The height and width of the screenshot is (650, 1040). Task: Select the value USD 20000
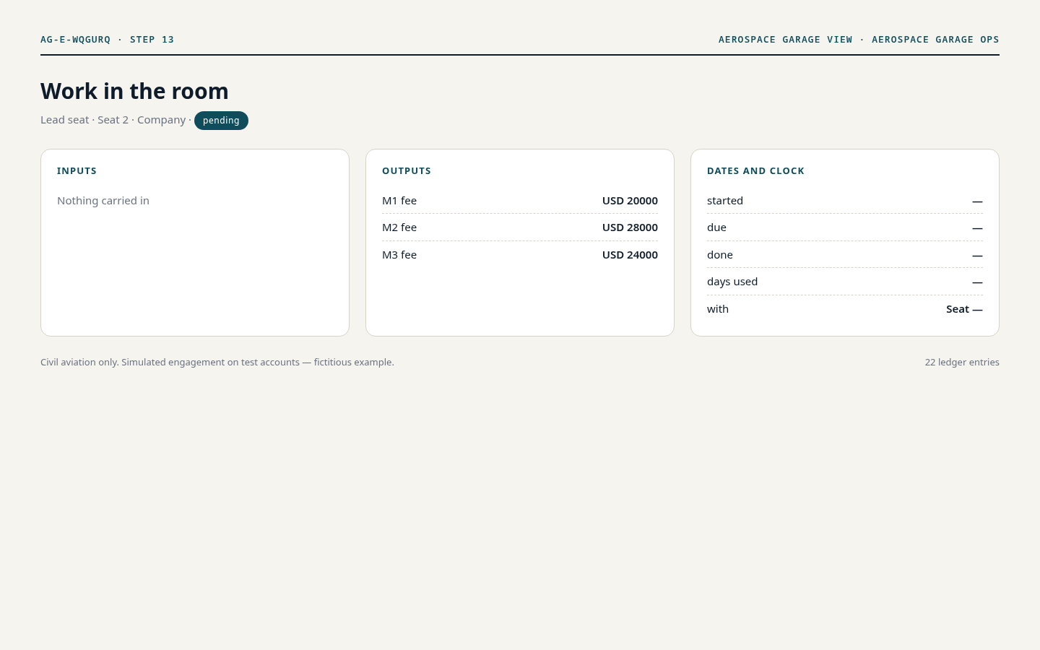tap(630, 201)
